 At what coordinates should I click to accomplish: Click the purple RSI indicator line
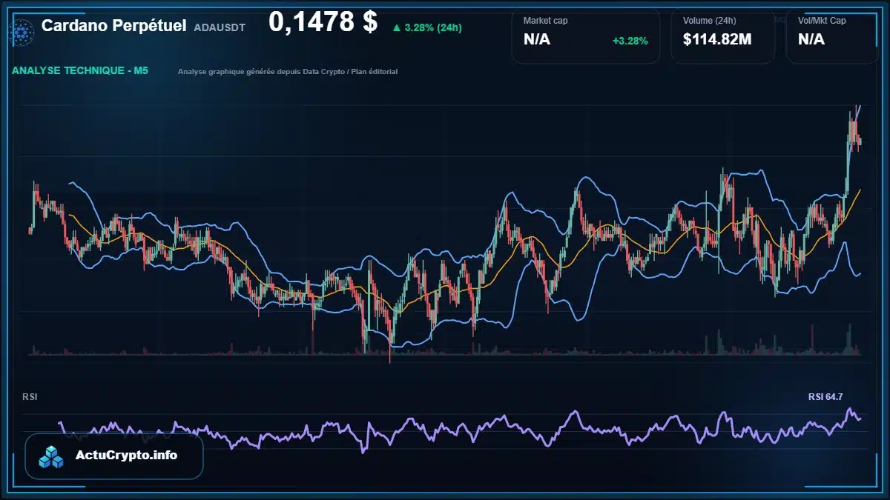tap(460, 431)
